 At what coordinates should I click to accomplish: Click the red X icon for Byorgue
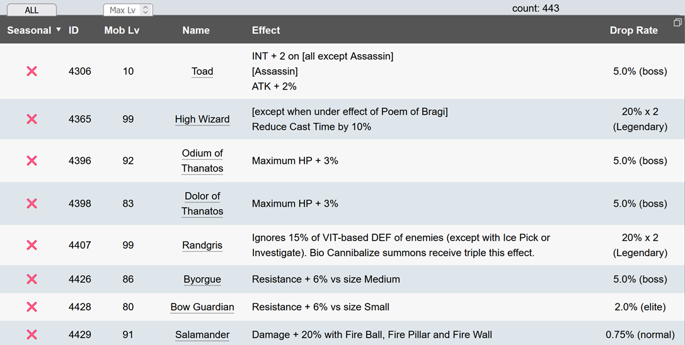(32, 279)
